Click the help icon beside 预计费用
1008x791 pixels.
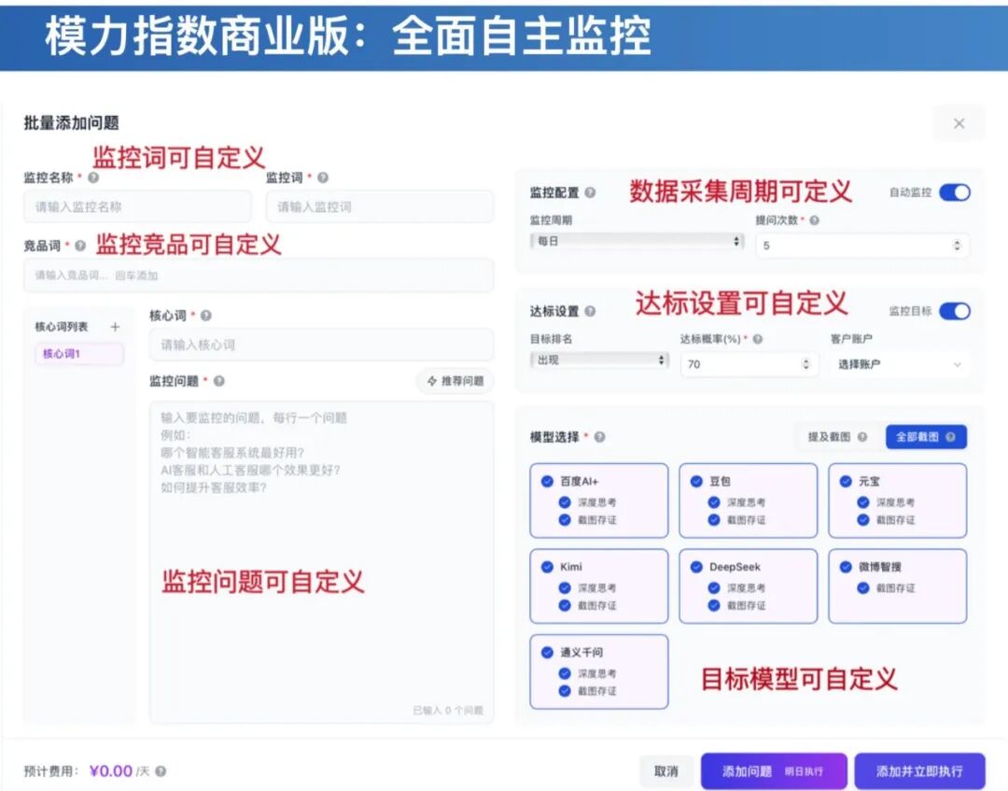[161, 771]
